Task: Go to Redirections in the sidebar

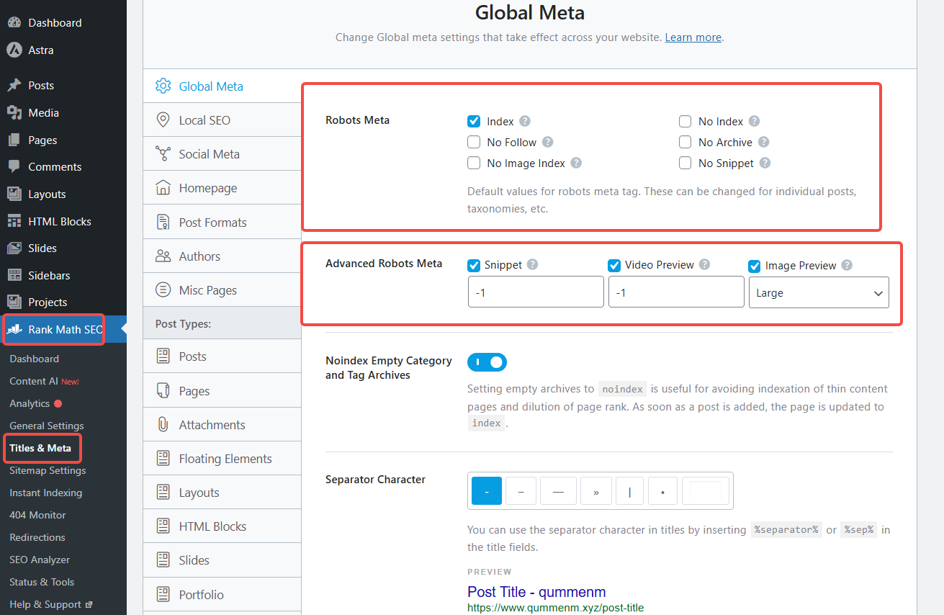Action: tap(37, 537)
